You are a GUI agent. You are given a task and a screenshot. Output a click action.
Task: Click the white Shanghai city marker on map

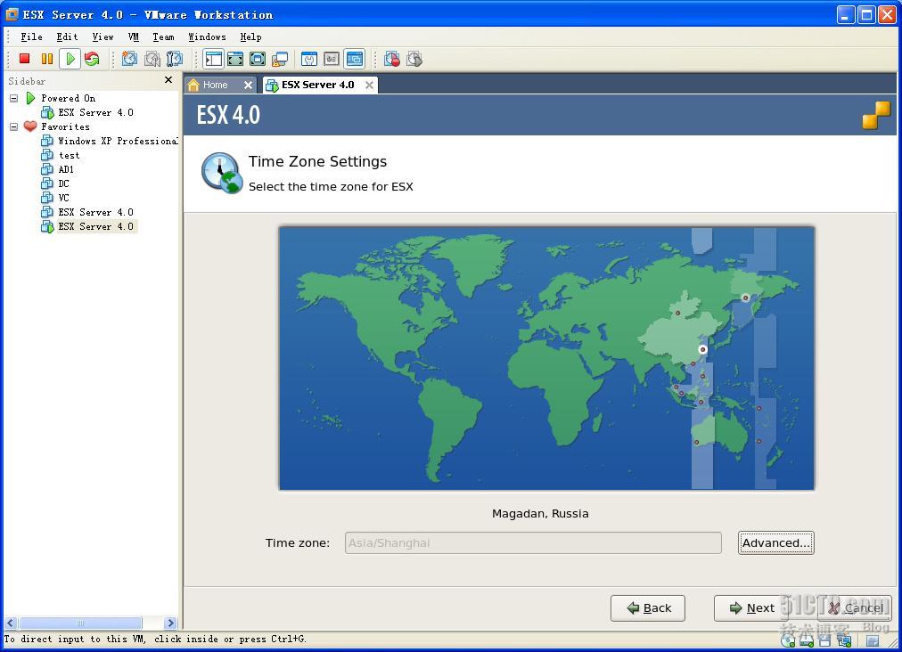pos(702,349)
